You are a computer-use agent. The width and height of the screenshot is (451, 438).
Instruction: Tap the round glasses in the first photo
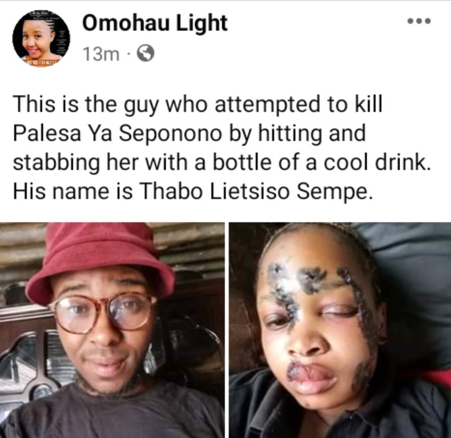pyautogui.click(x=104, y=312)
